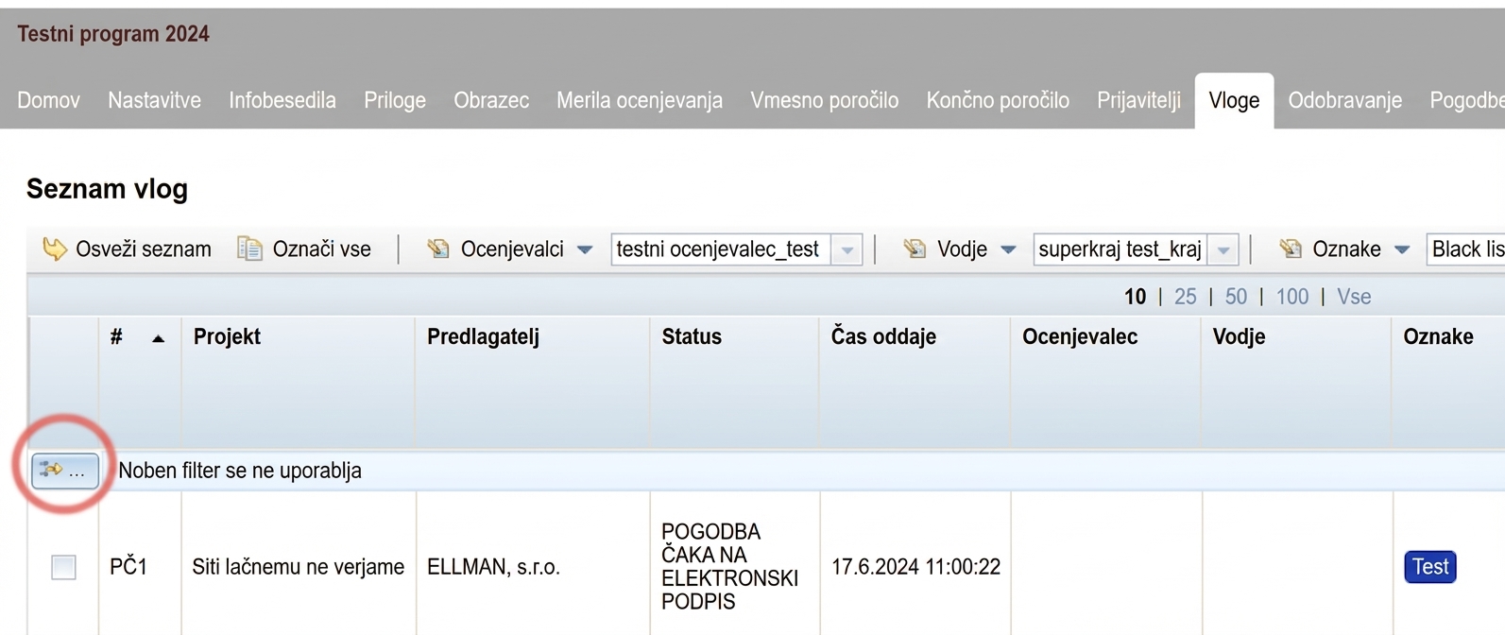Tick the checkbox for project PČ1
Image resolution: width=1505 pixels, height=635 pixels.
pyautogui.click(x=63, y=567)
